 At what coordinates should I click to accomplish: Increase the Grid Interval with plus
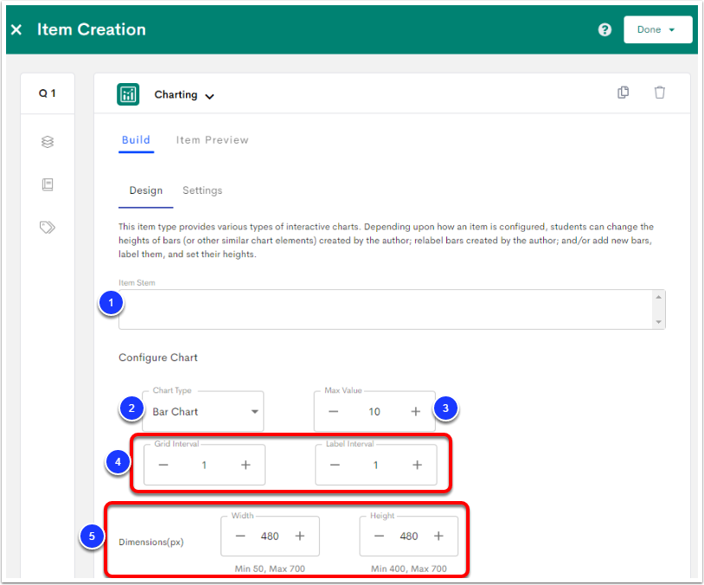246,465
